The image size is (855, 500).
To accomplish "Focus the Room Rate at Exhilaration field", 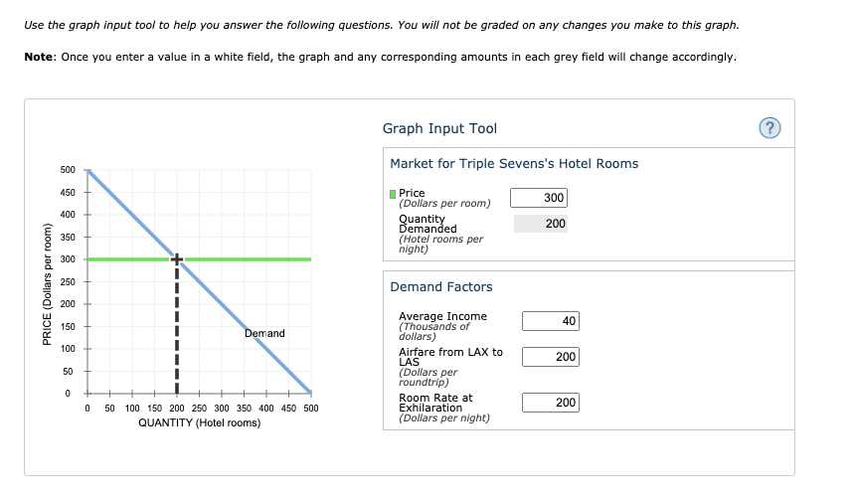I will click(550, 403).
